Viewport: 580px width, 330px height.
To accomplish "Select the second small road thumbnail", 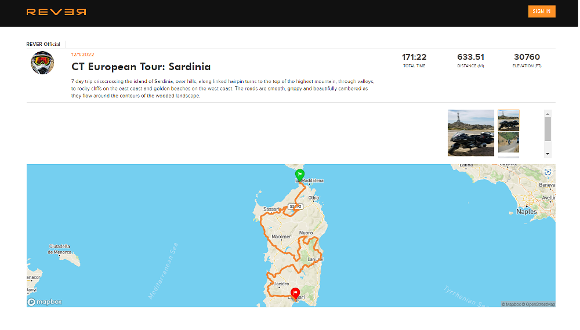I will click(x=508, y=143).
